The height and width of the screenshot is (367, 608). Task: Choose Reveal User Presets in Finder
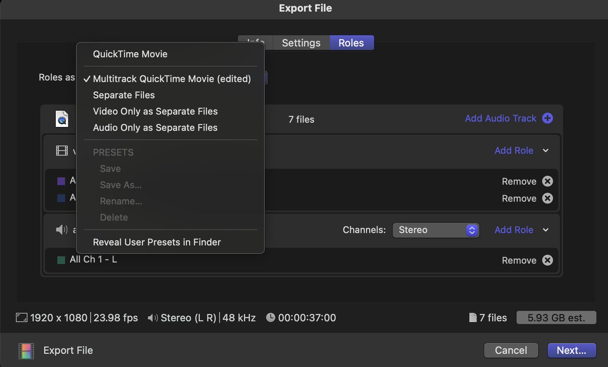click(157, 242)
